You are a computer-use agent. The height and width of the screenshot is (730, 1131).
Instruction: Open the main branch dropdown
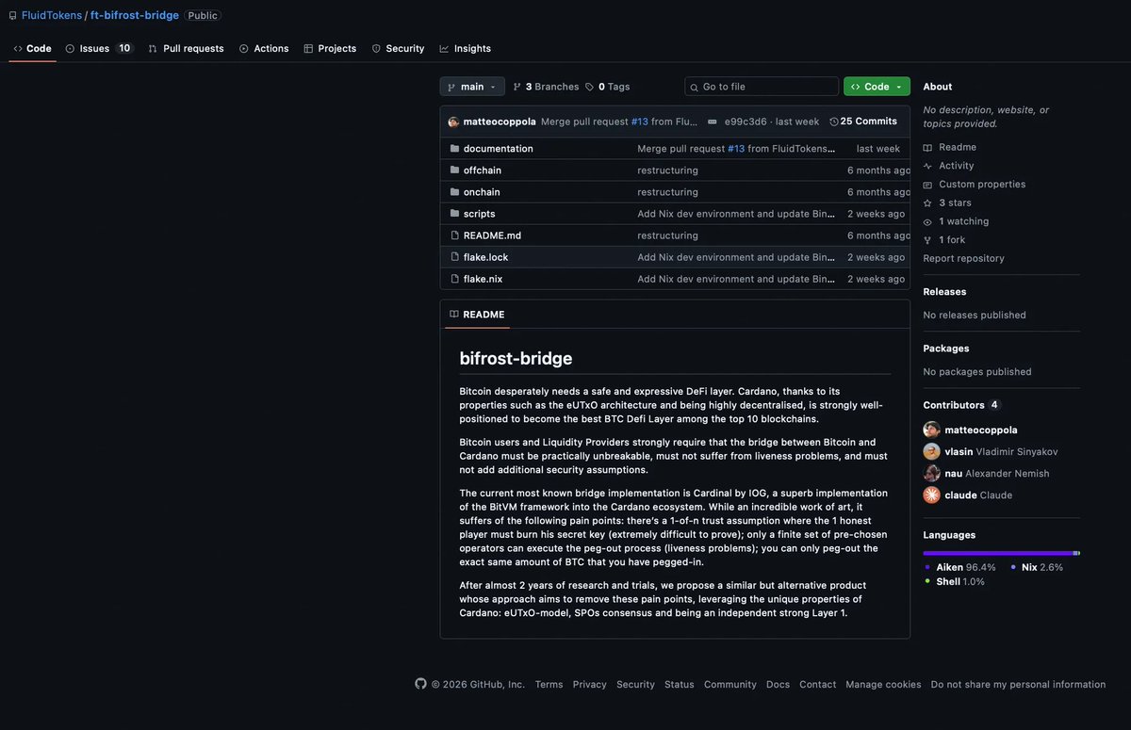point(472,87)
